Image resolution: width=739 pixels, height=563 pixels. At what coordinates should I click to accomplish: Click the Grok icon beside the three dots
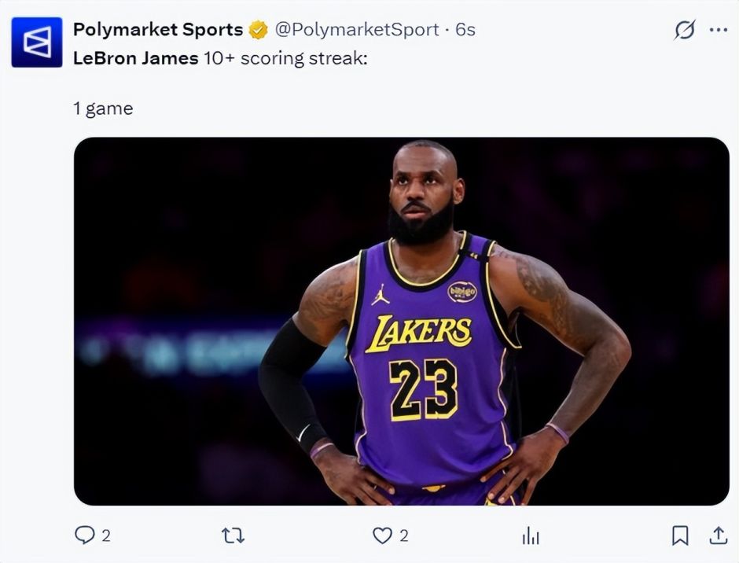[685, 30]
